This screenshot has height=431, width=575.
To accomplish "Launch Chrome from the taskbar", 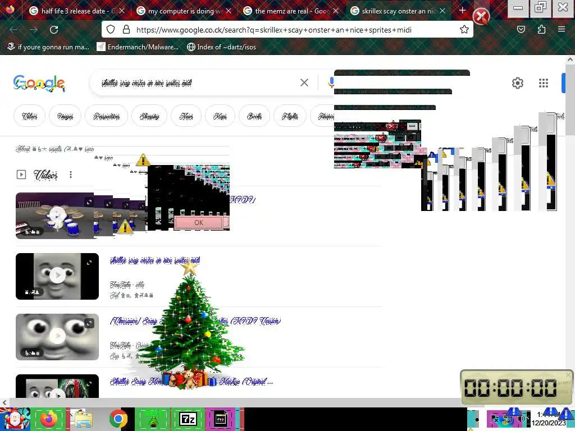I will (x=118, y=419).
